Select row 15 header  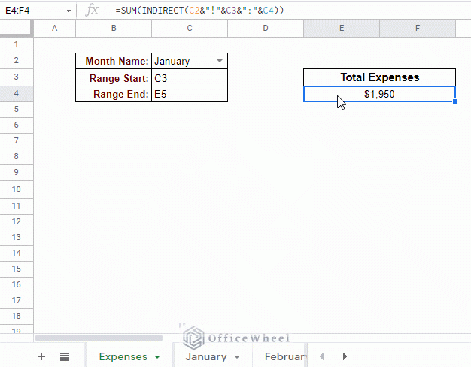coord(17,269)
